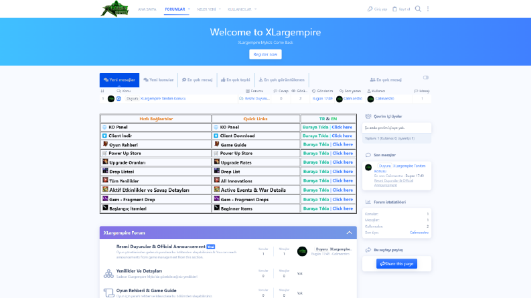This screenshot has width=531, height=298.
Task: Click 'Click here' in Upgrade Rates row
Action: click(342, 162)
